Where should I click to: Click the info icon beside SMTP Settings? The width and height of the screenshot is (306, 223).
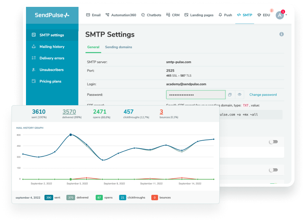click(x=282, y=34)
